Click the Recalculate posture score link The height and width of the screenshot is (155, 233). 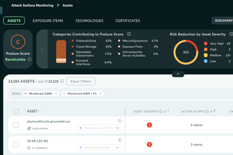click(x=16, y=59)
